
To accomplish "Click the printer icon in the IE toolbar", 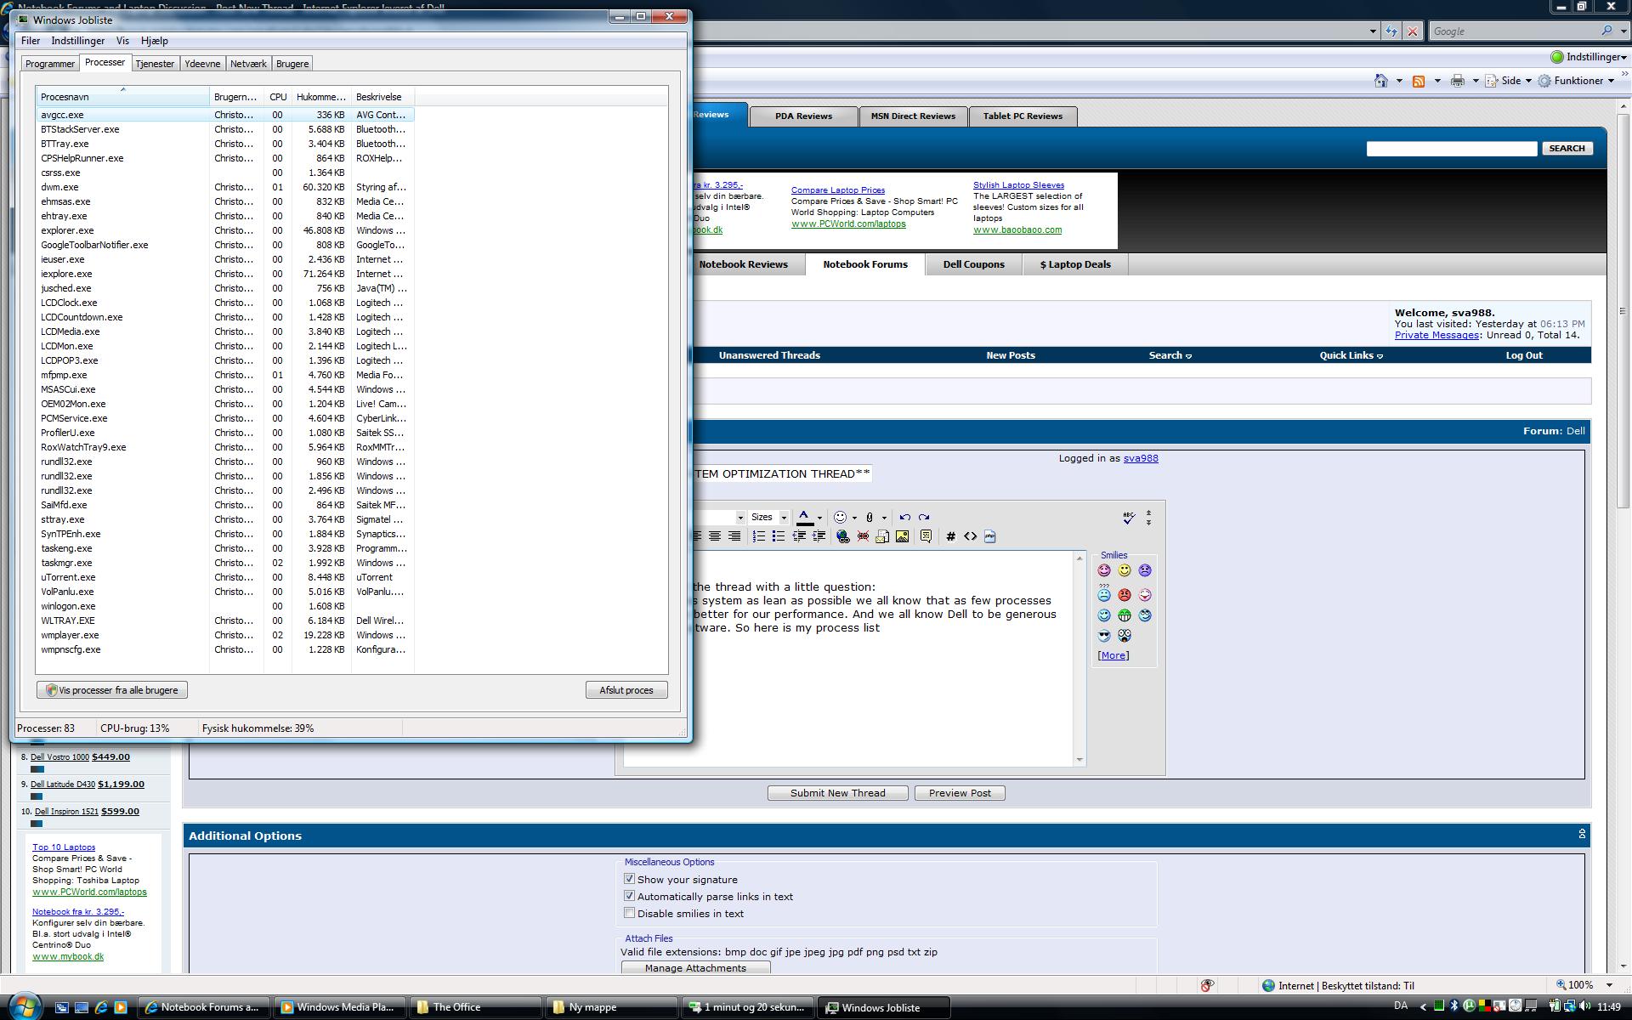I will (x=1457, y=81).
